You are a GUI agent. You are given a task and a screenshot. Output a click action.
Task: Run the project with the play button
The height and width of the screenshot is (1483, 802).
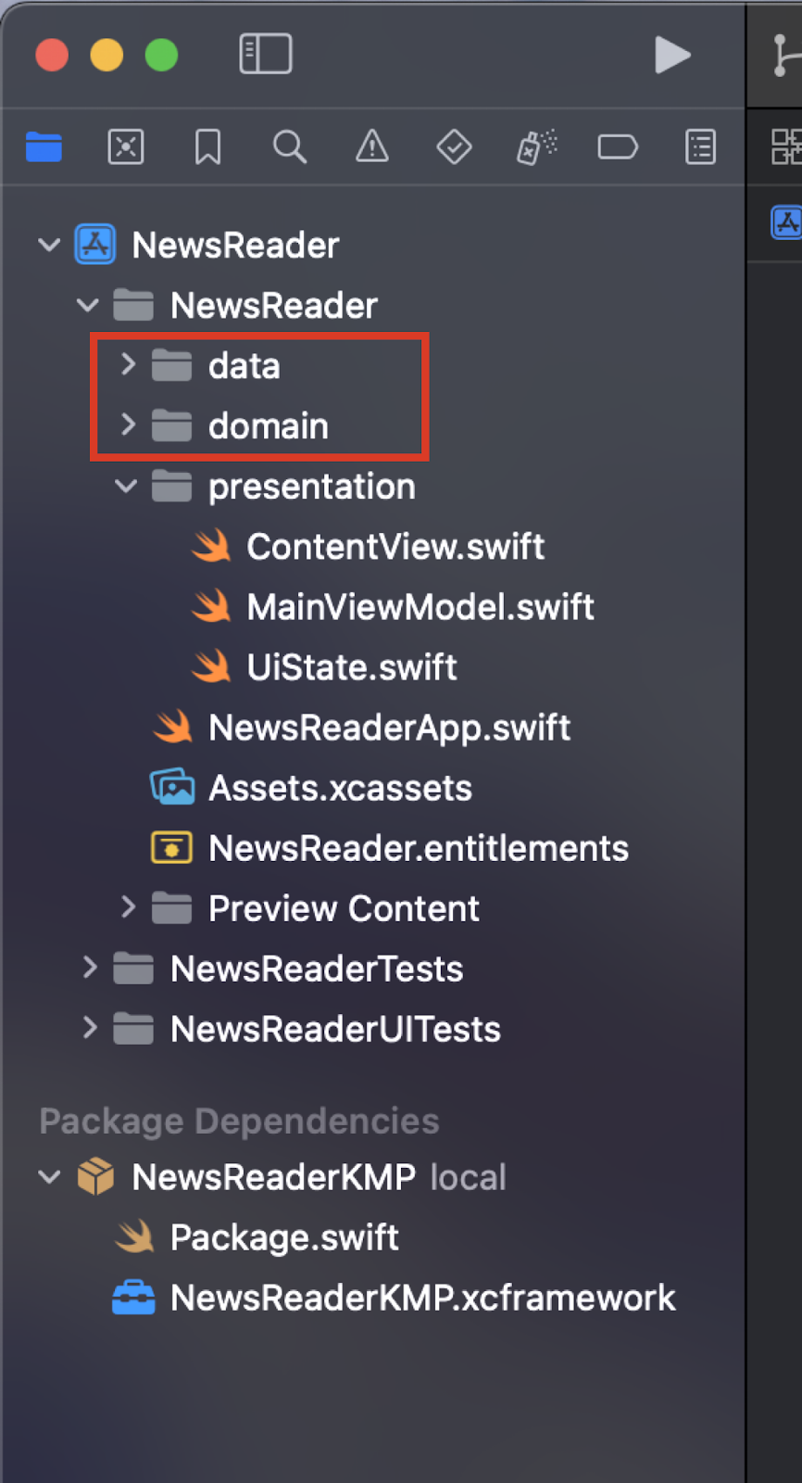coord(672,55)
